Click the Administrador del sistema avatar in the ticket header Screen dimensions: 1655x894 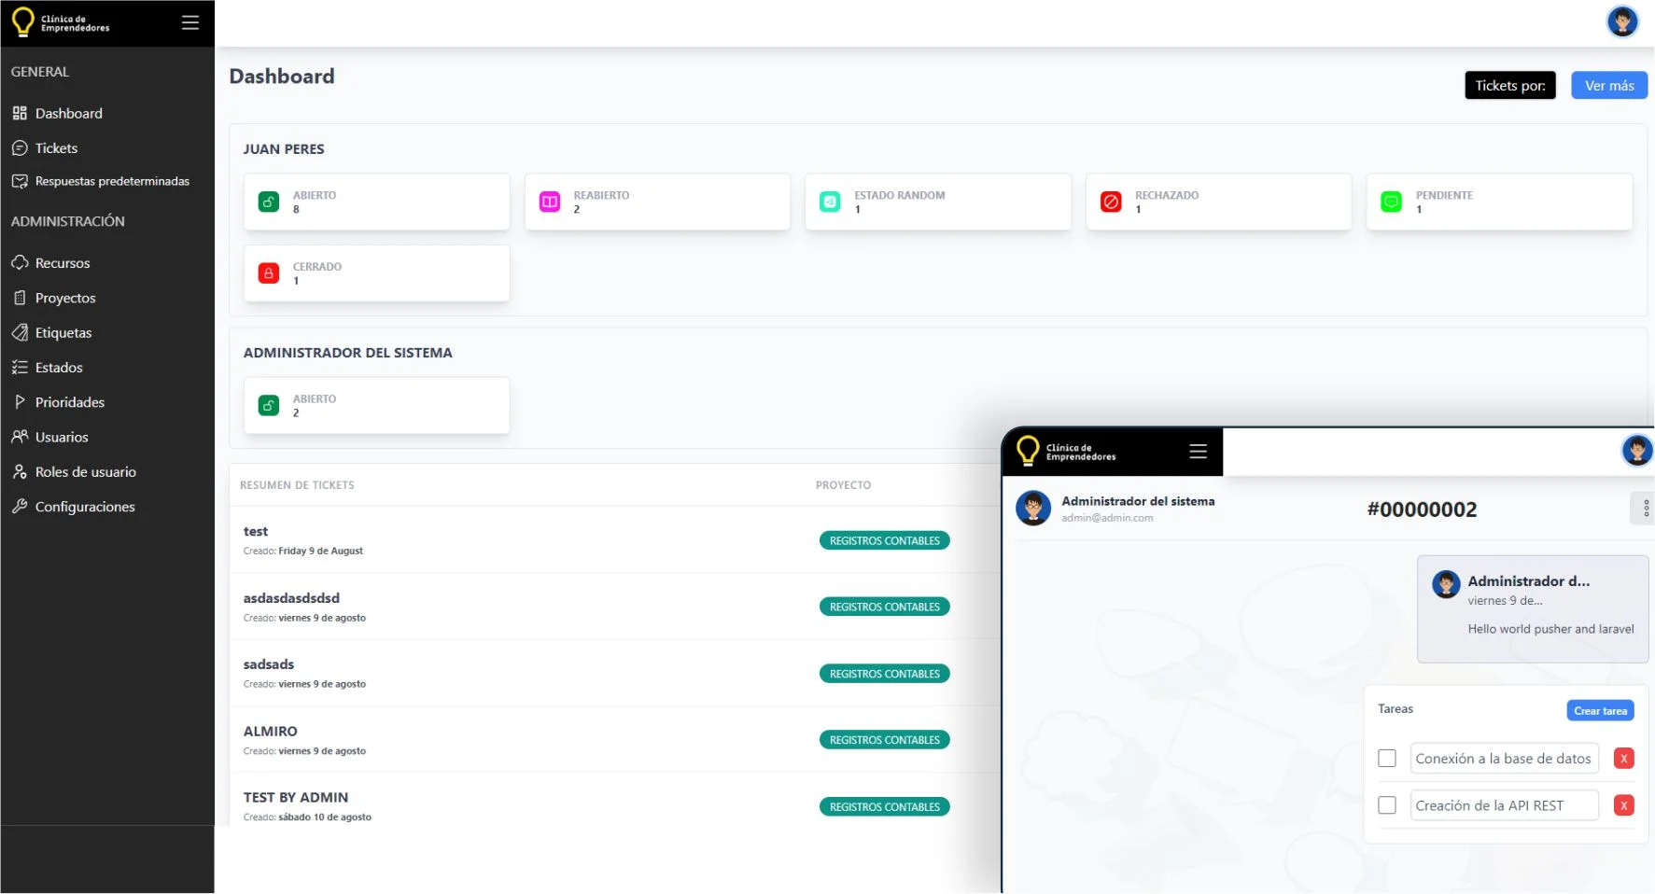click(x=1033, y=509)
